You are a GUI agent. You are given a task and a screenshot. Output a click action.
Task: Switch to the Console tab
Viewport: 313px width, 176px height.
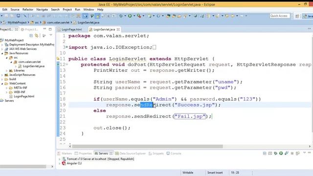coord(174,153)
